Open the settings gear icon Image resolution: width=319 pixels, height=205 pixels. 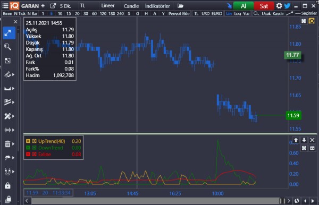(279, 6)
